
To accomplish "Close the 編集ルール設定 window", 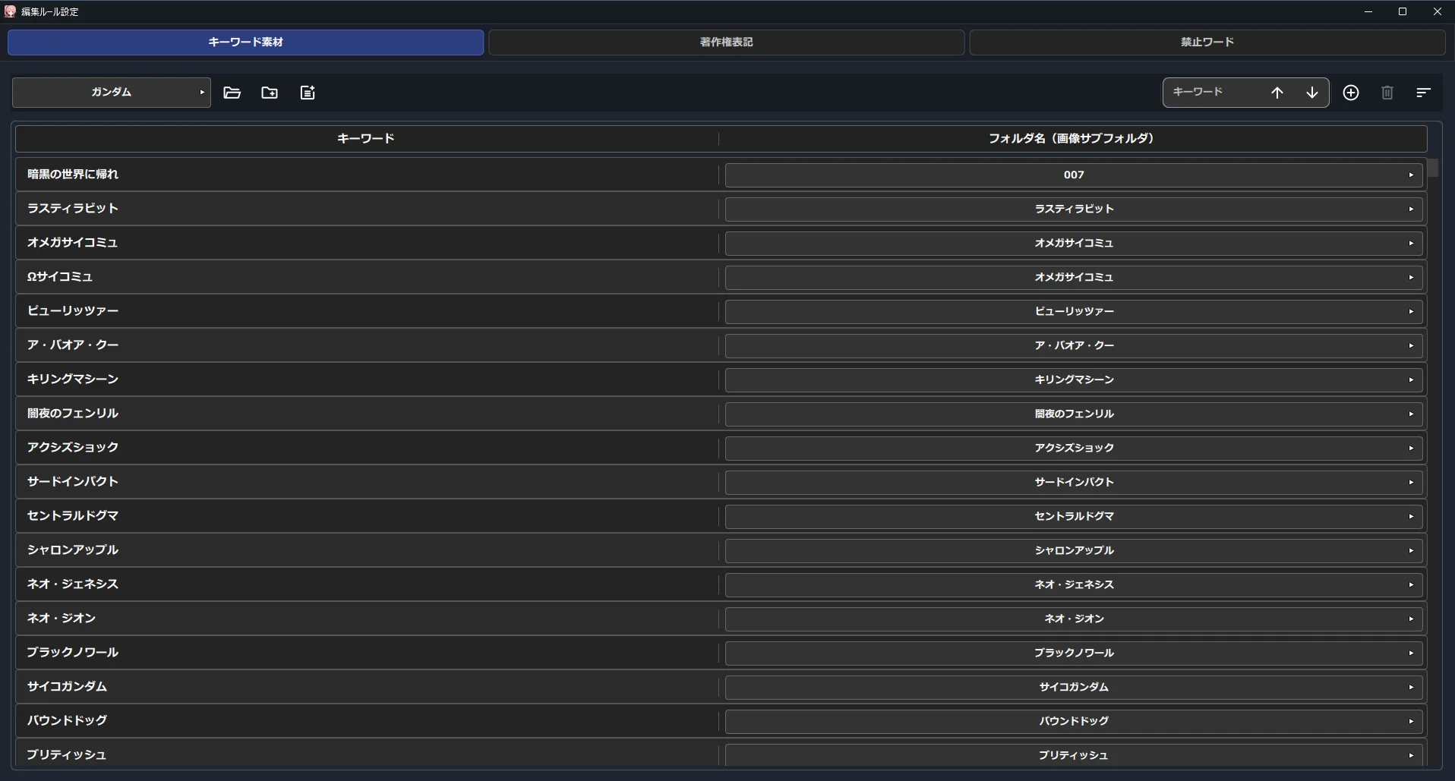I will click(x=1437, y=11).
